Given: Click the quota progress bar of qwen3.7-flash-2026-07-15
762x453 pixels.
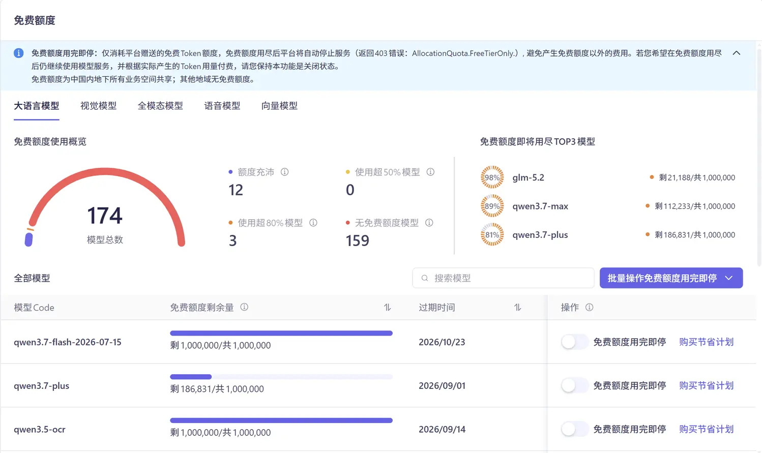Looking at the screenshot, I should (x=281, y=333).
